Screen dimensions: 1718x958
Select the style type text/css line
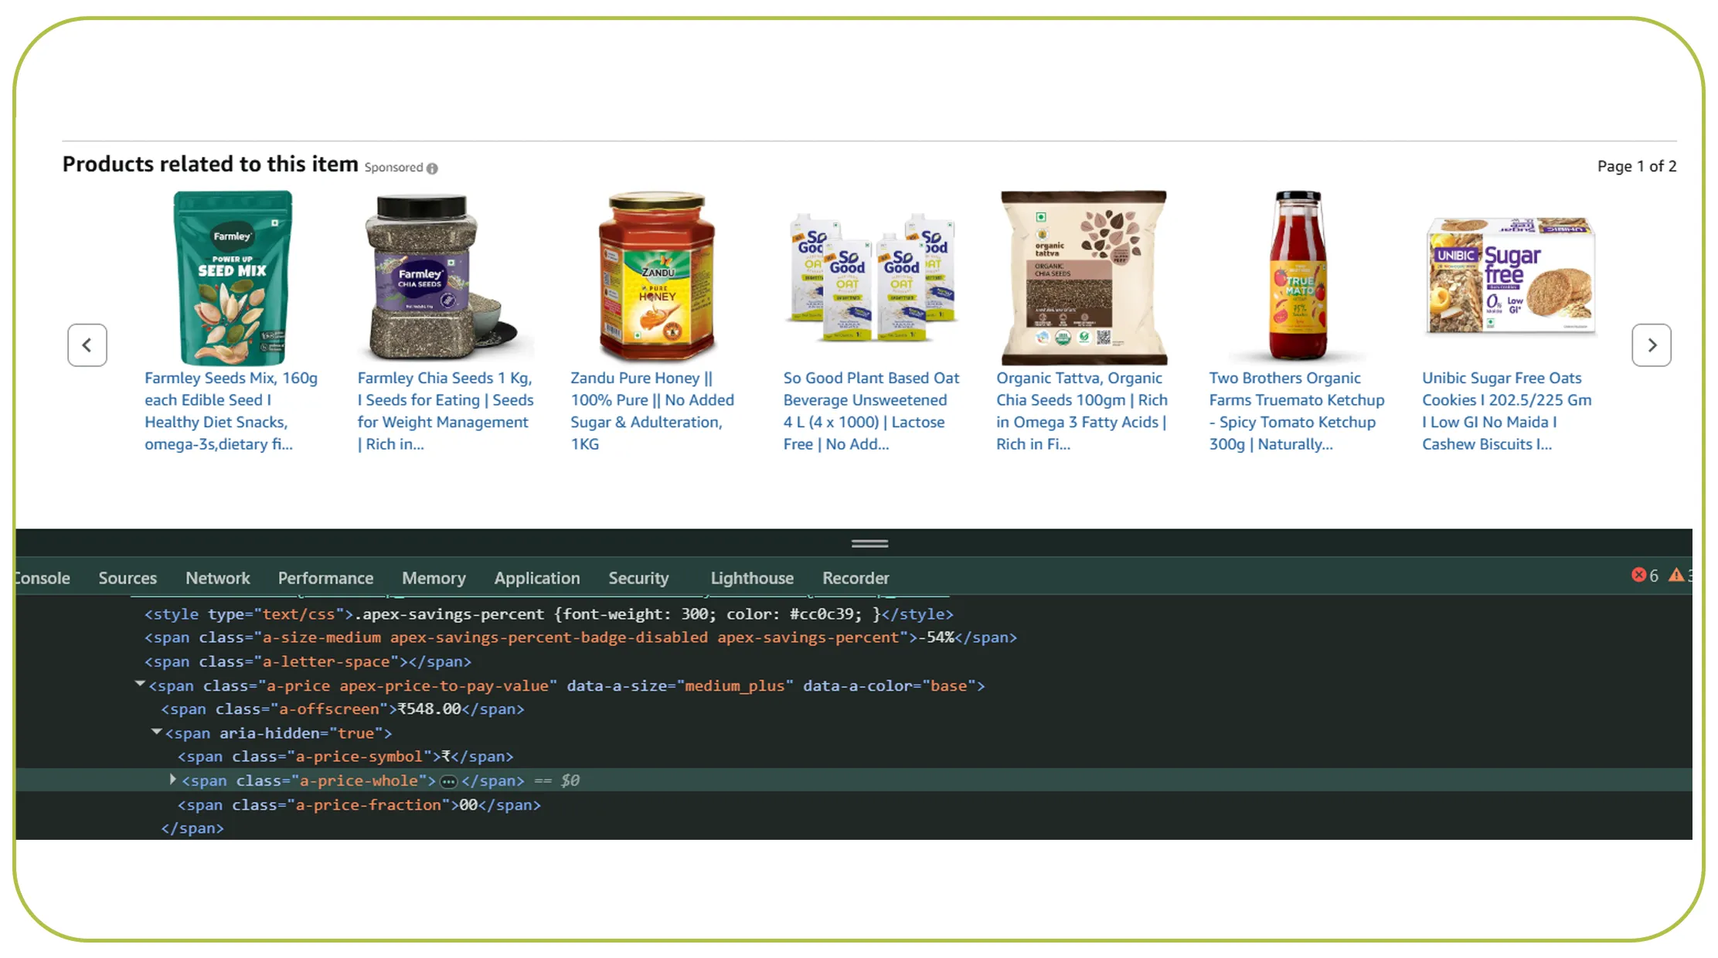click(549, 614)
